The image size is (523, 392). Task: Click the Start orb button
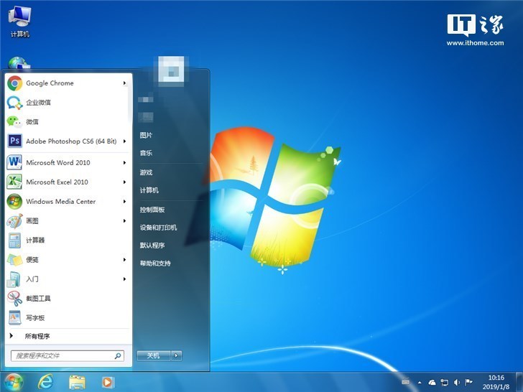[x=14, y=382]
